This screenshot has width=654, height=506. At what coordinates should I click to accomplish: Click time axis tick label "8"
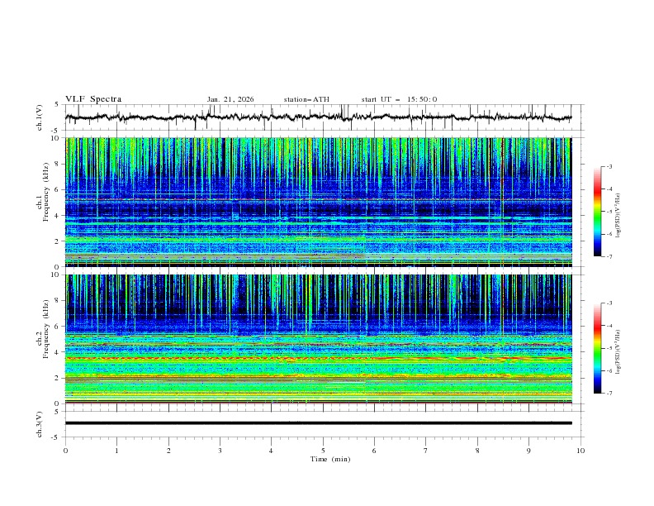(x=477, y=451)
